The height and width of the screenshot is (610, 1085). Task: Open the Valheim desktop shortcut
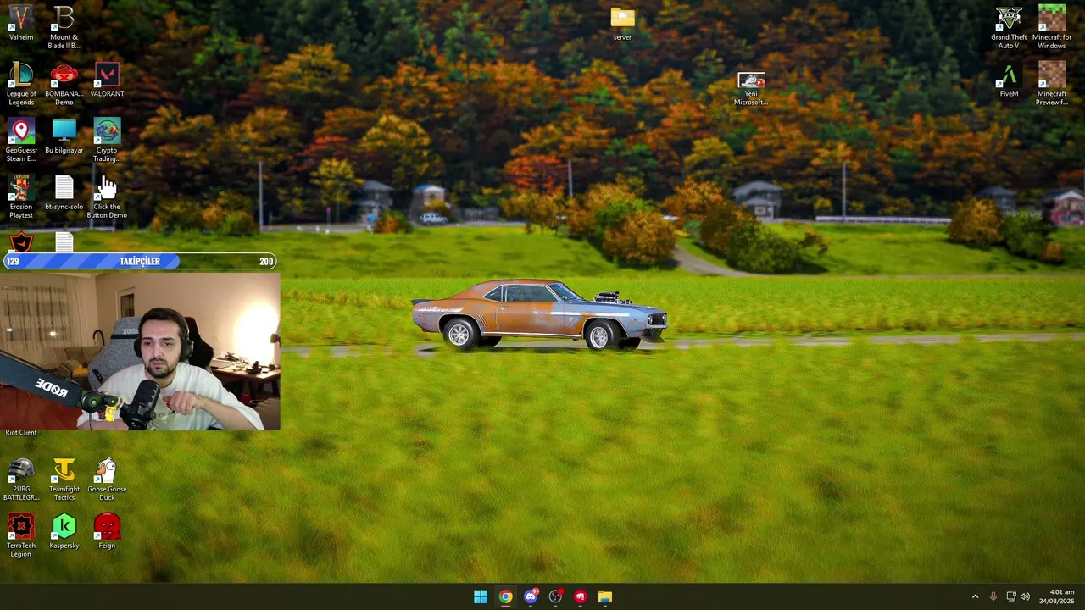[21, 23]
